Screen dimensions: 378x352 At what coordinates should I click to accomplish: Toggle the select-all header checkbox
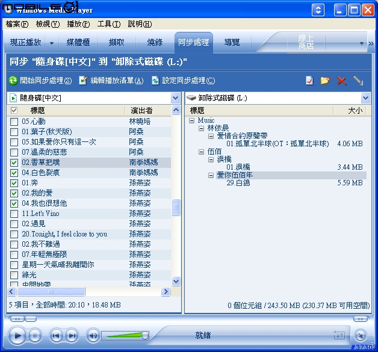point(14,110)
